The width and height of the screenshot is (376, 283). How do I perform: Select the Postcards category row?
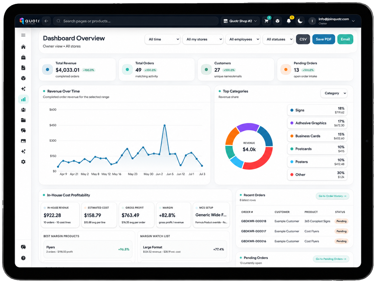tap(317, 149)
